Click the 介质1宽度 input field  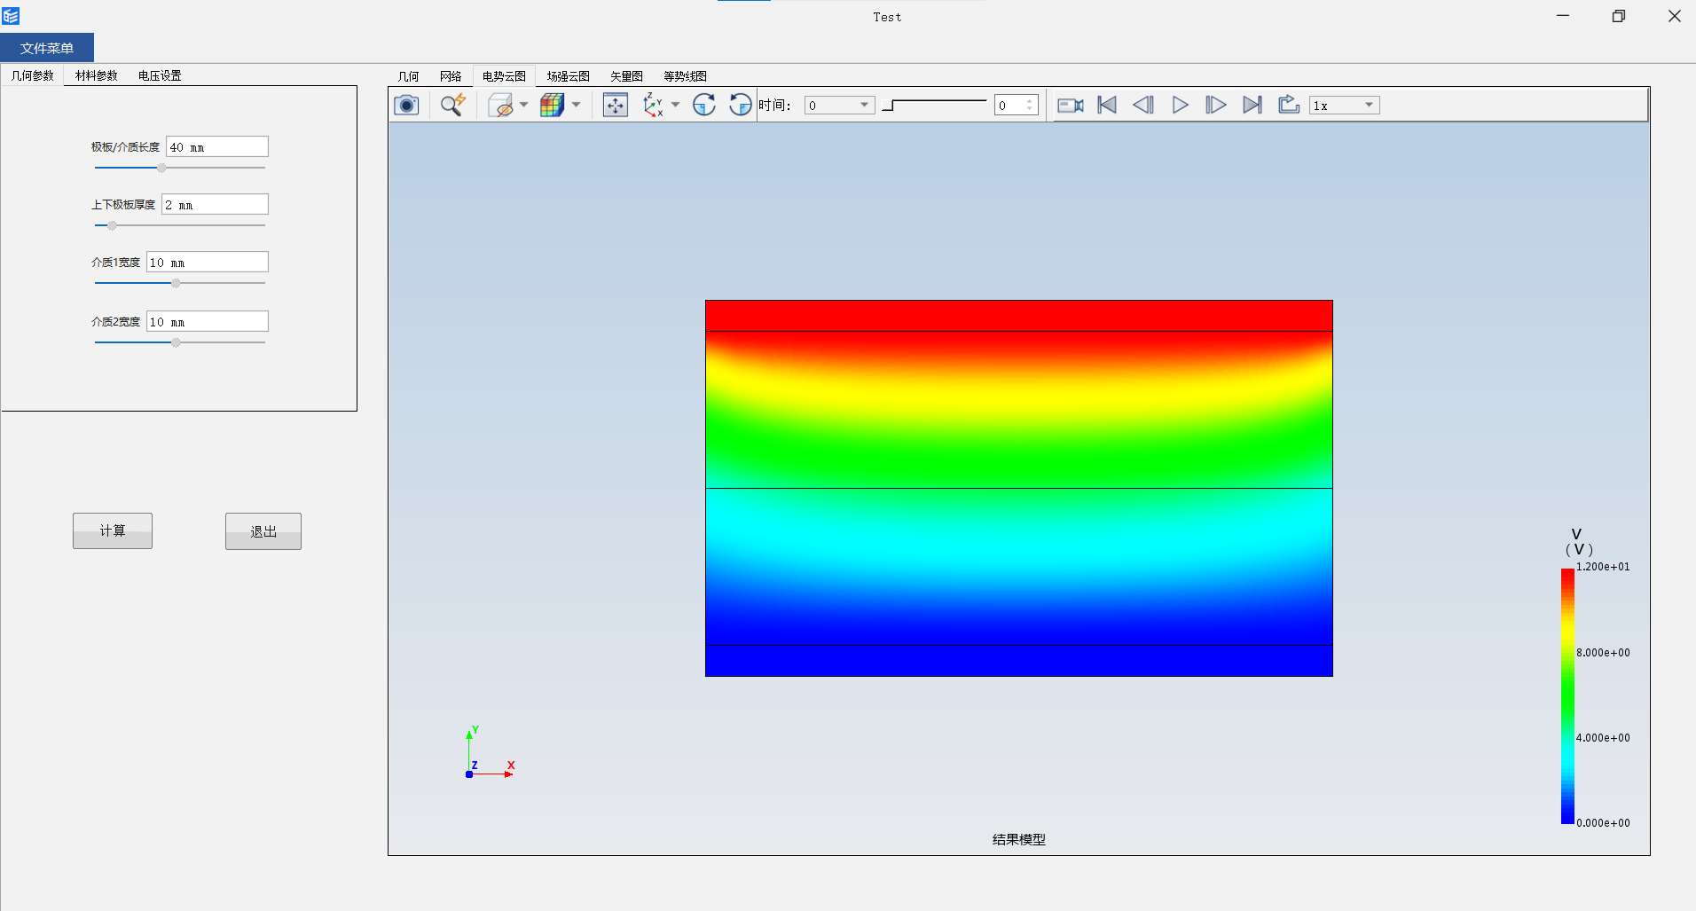click(208, 263)
